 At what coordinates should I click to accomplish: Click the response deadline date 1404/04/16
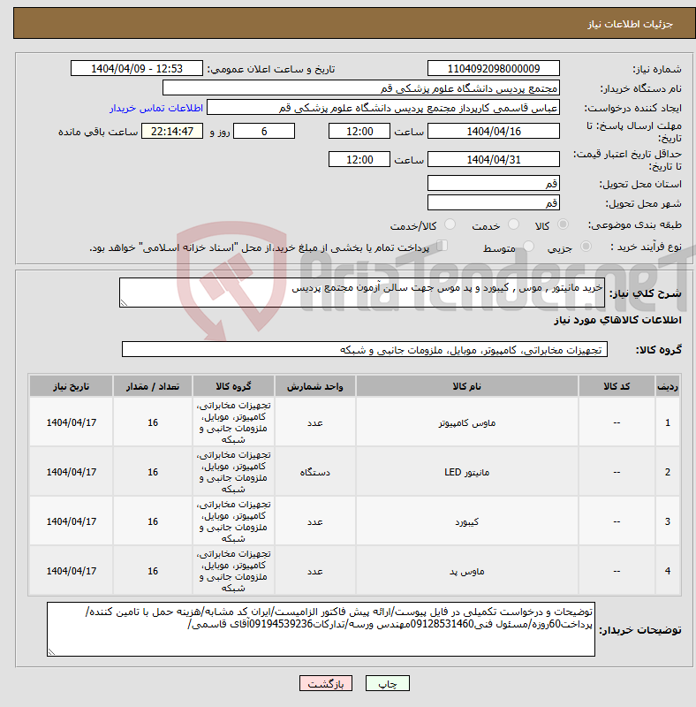click(x=494, y=131)
